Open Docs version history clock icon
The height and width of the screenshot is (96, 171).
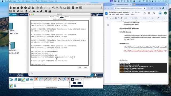click(x=145, y=13)
